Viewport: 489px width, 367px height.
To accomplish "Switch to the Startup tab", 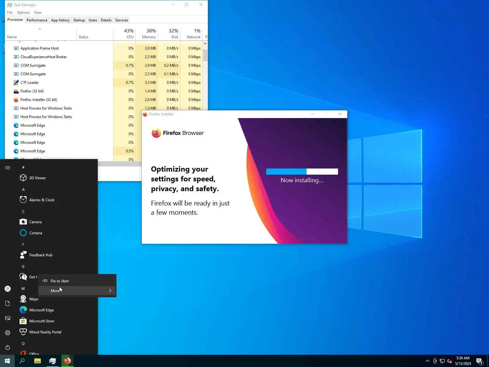I will click(79, 20).
